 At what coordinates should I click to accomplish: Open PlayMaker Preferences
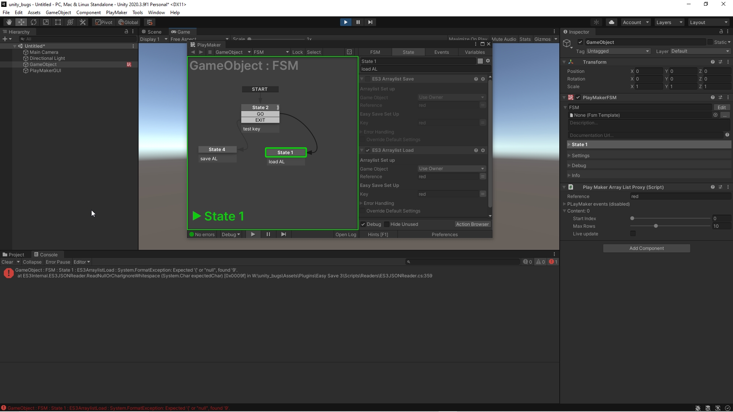pos(444,235)
